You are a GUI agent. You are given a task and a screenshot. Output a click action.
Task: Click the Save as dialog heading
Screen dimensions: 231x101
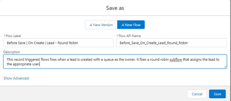[115, 8]
